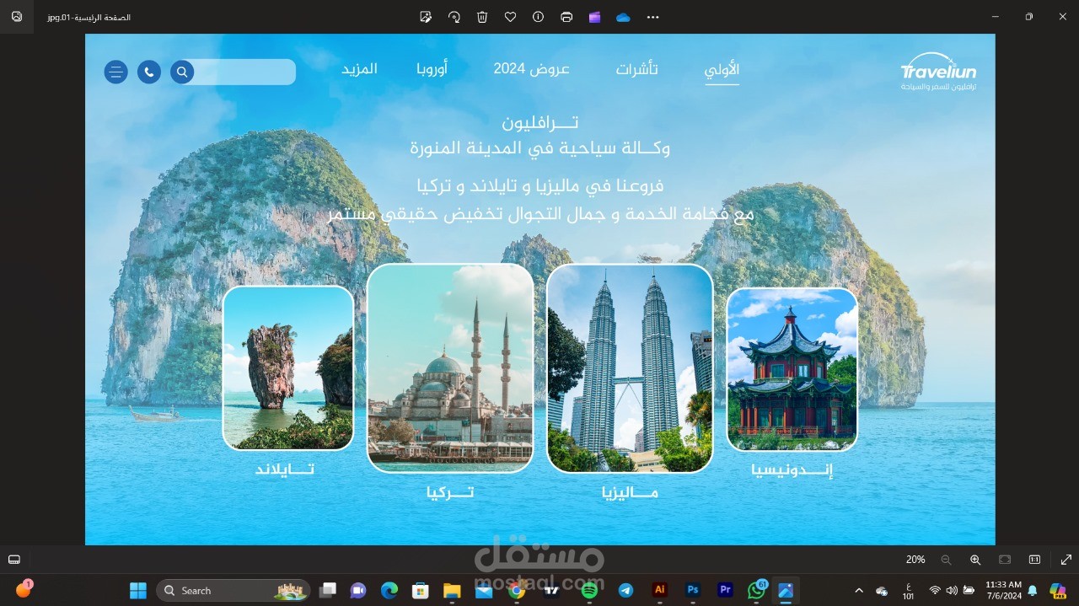1079x606 pixels.
Task: Click the hamburger menu icon in the mockup
Action: (115, 72)
